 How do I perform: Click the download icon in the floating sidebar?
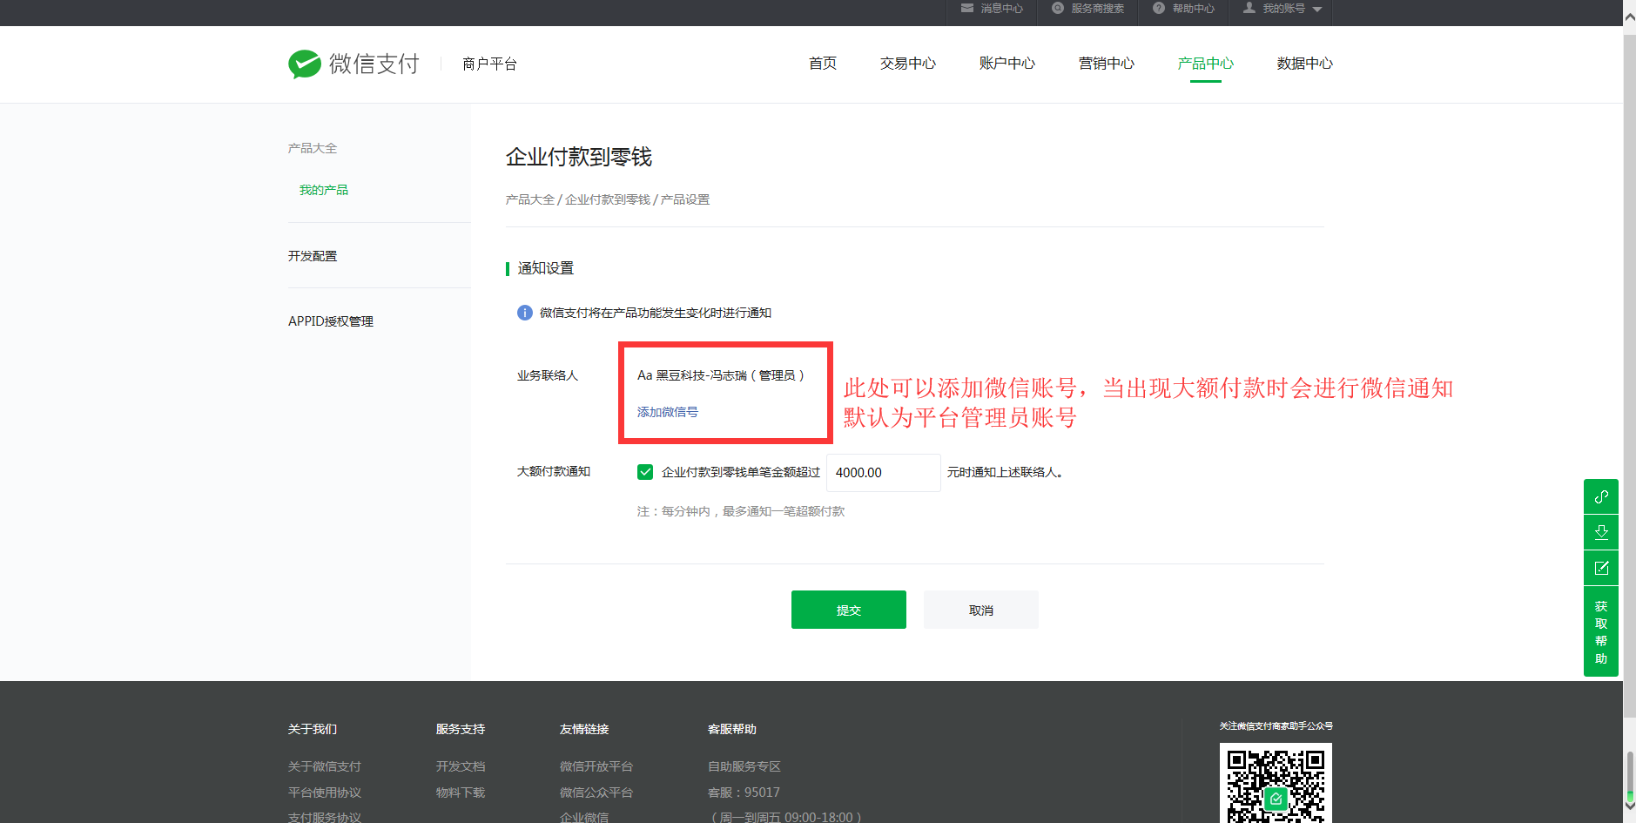click(1601, 532)
